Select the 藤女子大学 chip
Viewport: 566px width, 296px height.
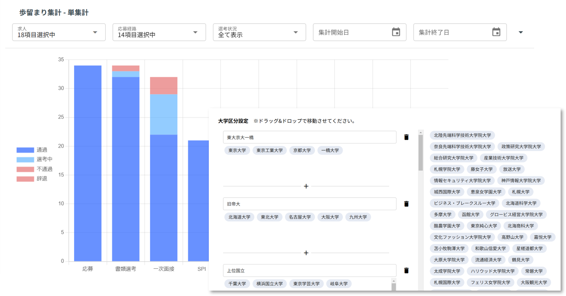(x=481, y=169)
